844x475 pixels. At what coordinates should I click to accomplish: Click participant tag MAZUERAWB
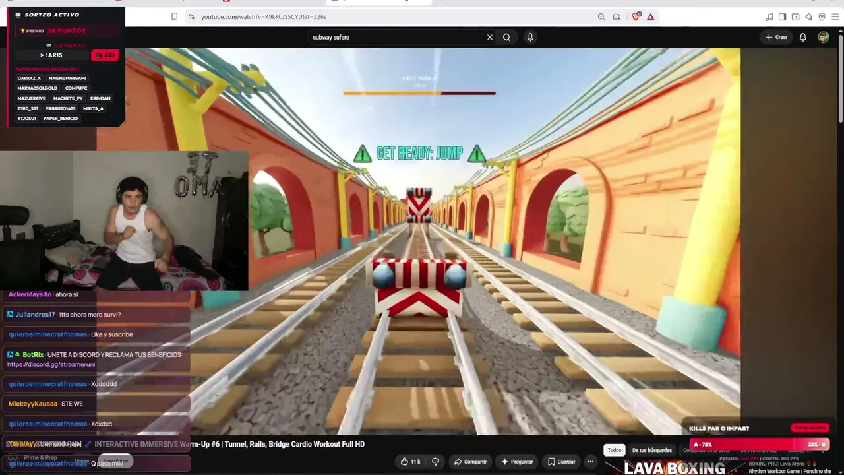(x=32, y=98)
